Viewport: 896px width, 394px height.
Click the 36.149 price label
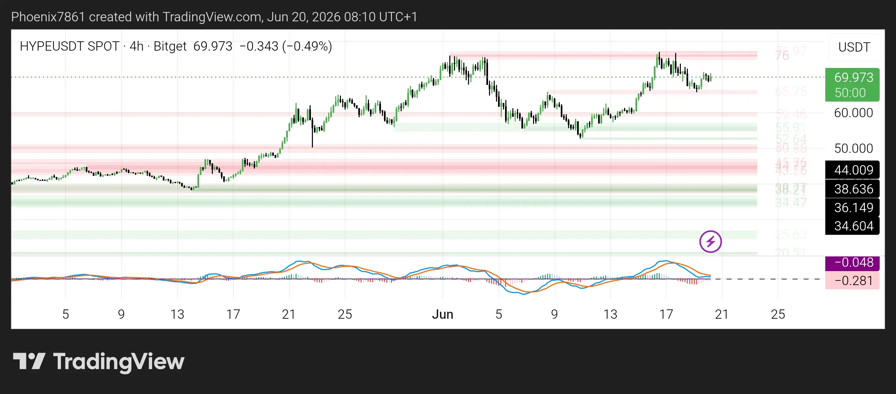pos(852,207)
